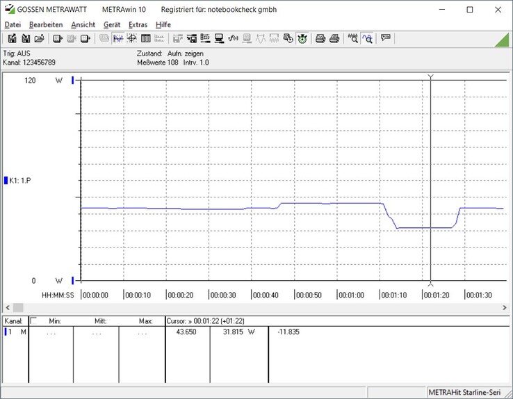Click the greyed curve measurement icon
This screenshot has height=399, width=513.
point(261,39)
